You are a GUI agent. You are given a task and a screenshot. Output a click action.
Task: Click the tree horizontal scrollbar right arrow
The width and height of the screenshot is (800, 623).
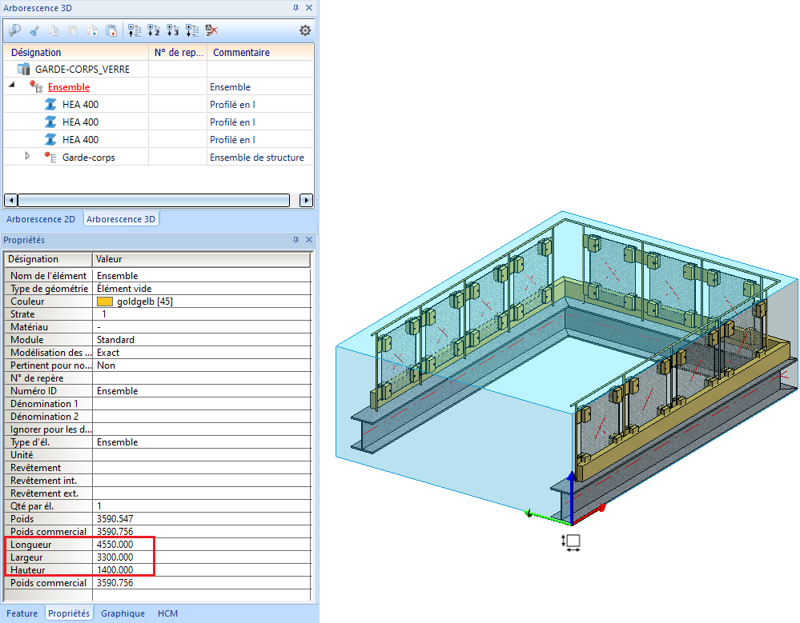pos(305,200)
